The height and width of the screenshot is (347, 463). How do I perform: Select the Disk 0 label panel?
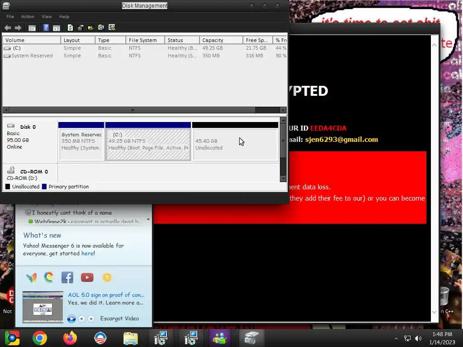29,141
